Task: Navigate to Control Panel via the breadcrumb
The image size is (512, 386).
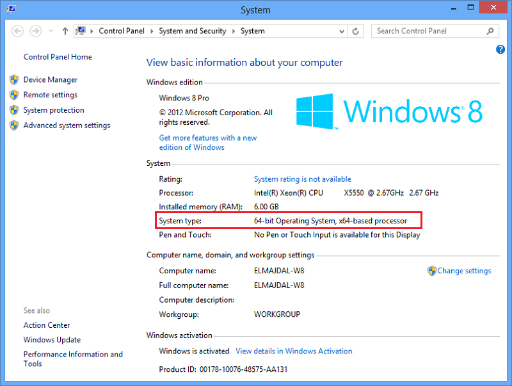Action: 122,31
